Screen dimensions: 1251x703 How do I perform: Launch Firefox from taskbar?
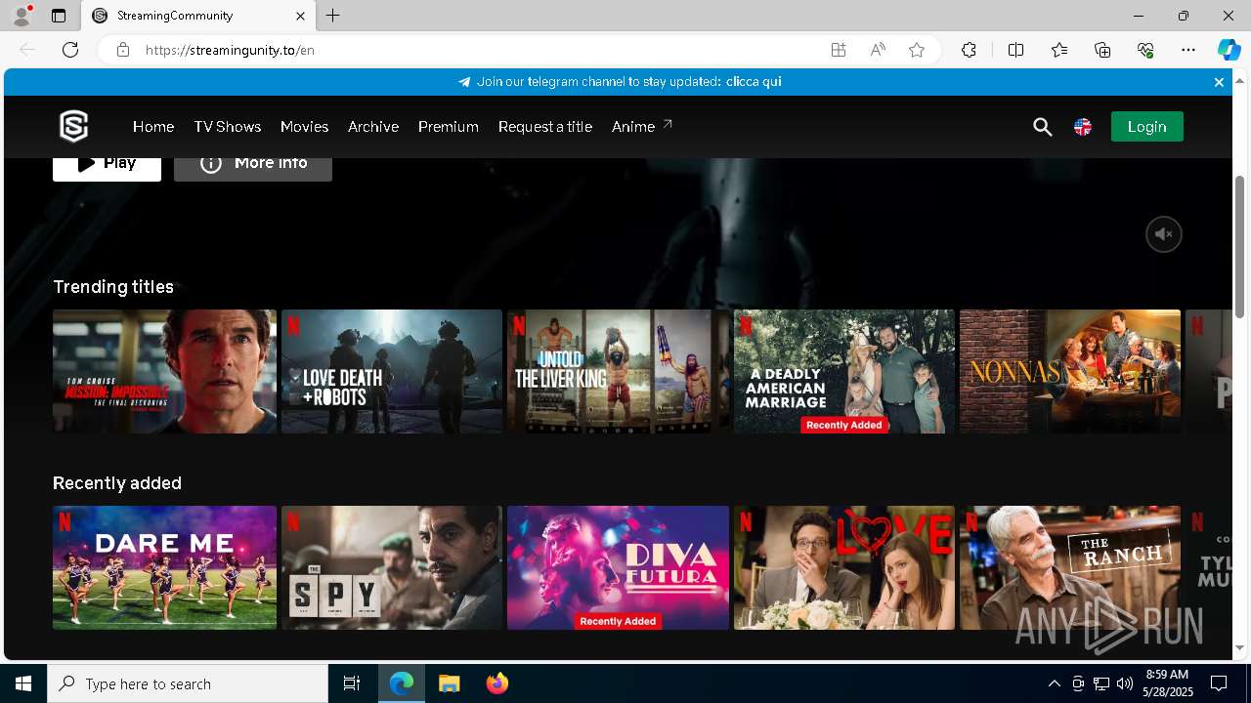coord(497,683)
